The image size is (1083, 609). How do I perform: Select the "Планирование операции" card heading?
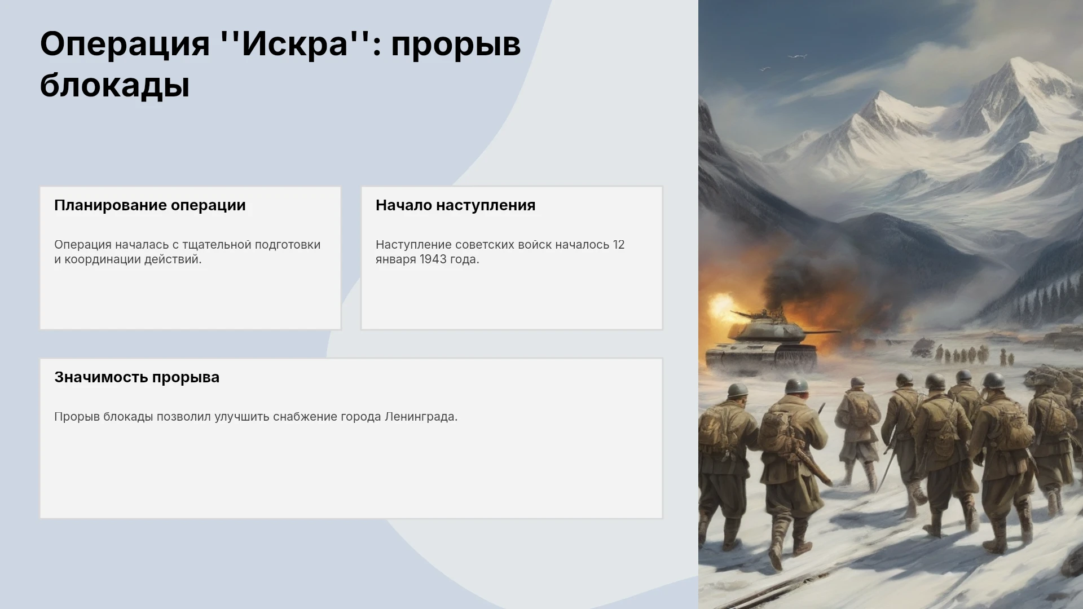tap(150, 205)
